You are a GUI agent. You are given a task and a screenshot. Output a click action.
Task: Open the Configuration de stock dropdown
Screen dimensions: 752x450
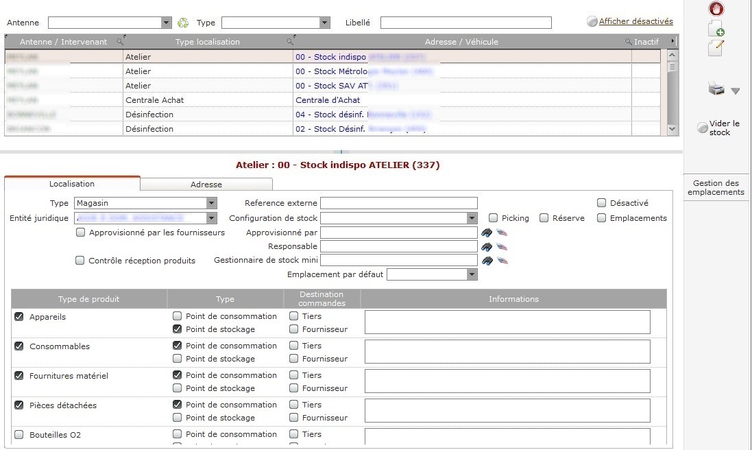point(472,218)
